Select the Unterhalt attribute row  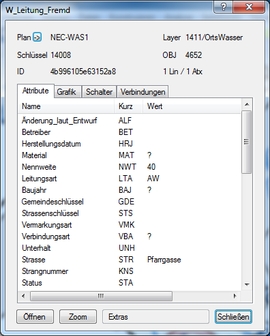coord(129,248)
